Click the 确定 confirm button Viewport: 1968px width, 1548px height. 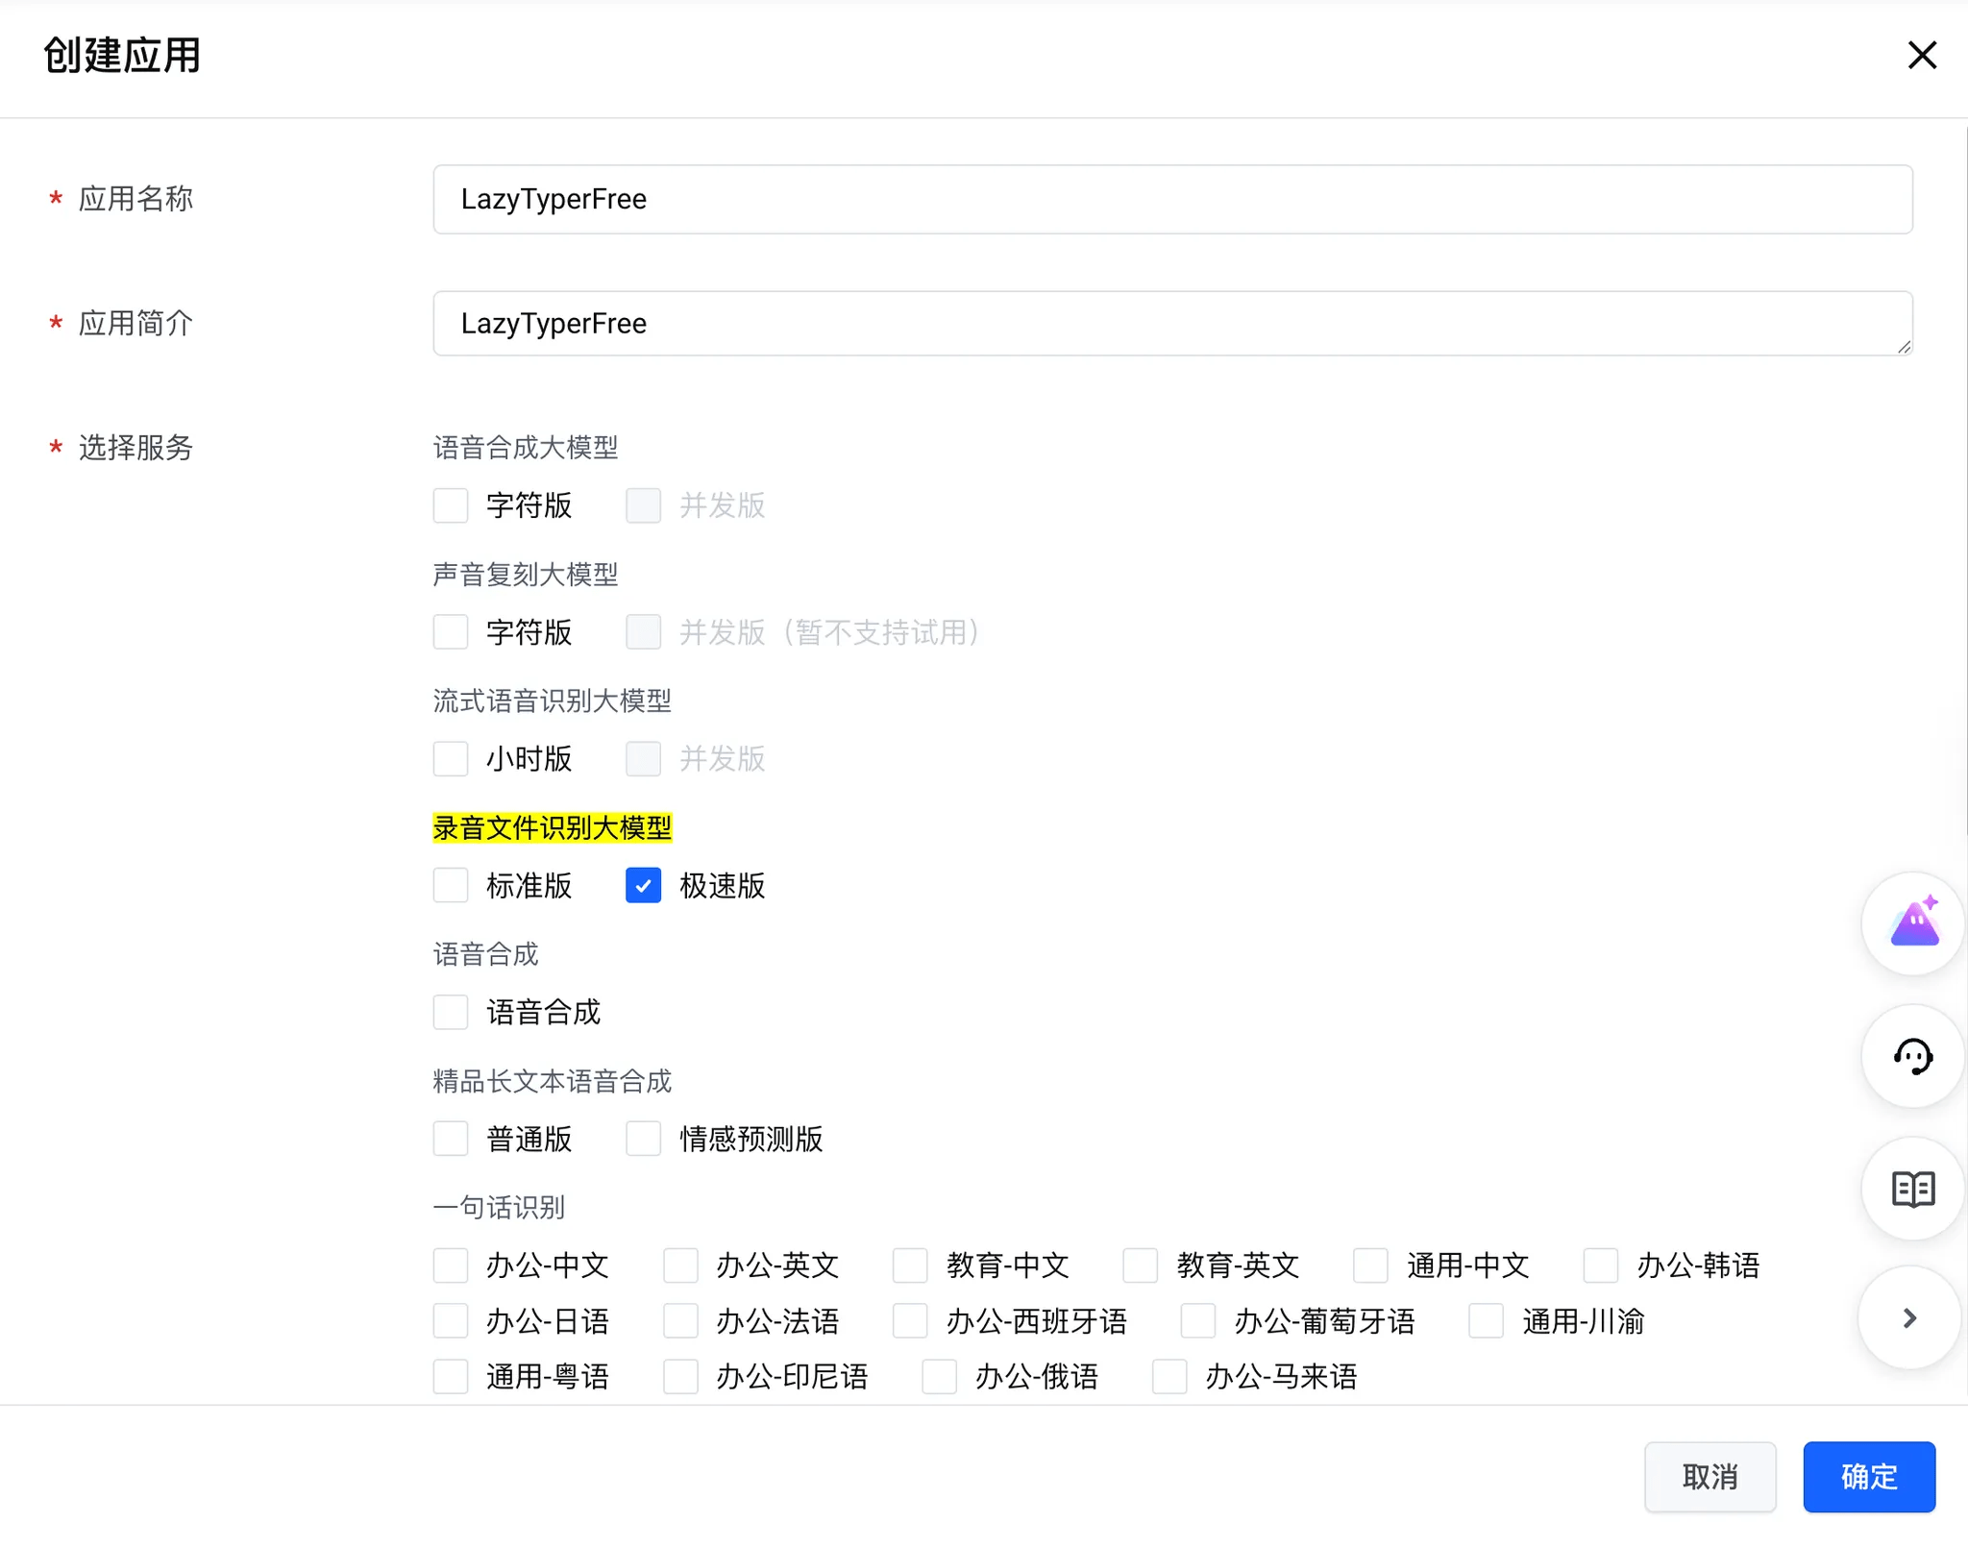click(1868, 1477)
